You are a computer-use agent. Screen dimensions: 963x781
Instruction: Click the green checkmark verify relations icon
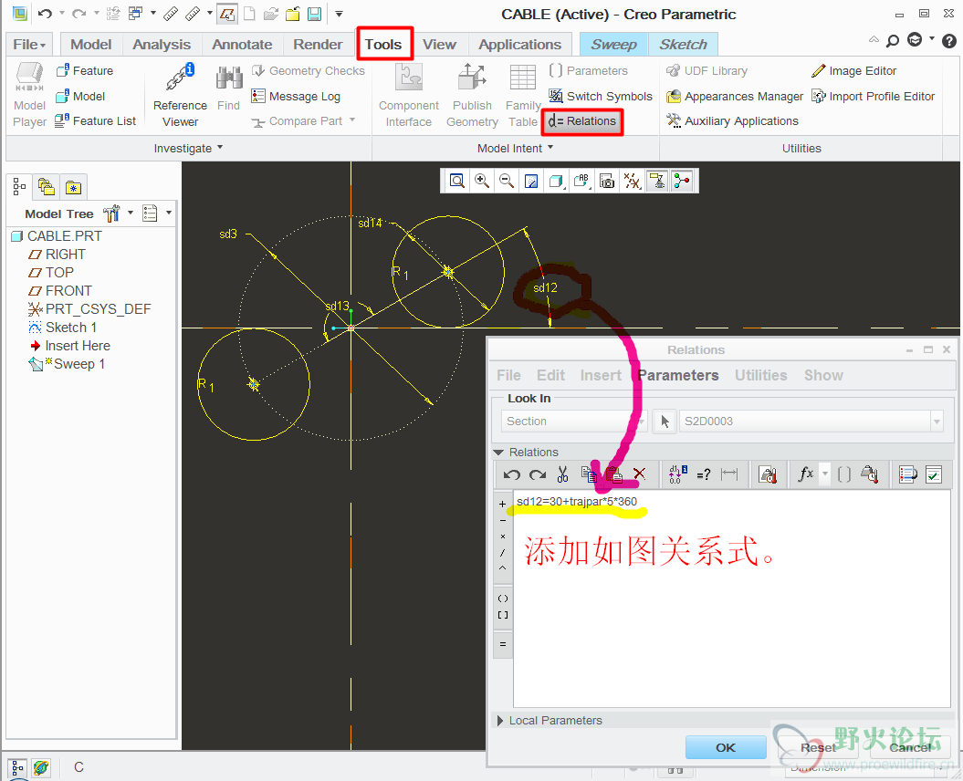(x=934, y=474)
